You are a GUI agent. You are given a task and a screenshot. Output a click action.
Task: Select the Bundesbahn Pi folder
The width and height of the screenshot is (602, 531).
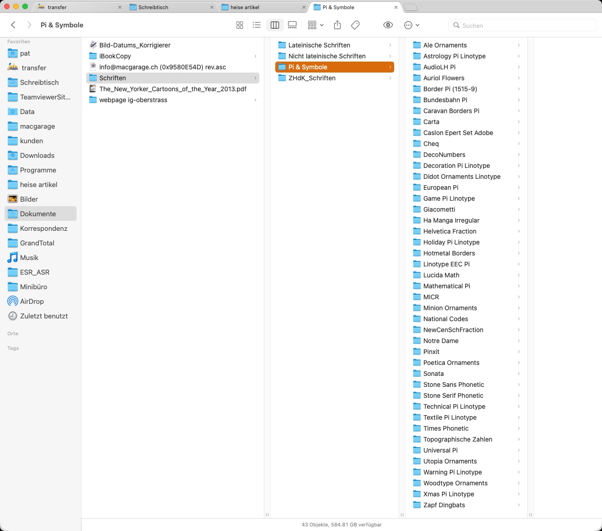pyautogui.click(x=467, y=100)
